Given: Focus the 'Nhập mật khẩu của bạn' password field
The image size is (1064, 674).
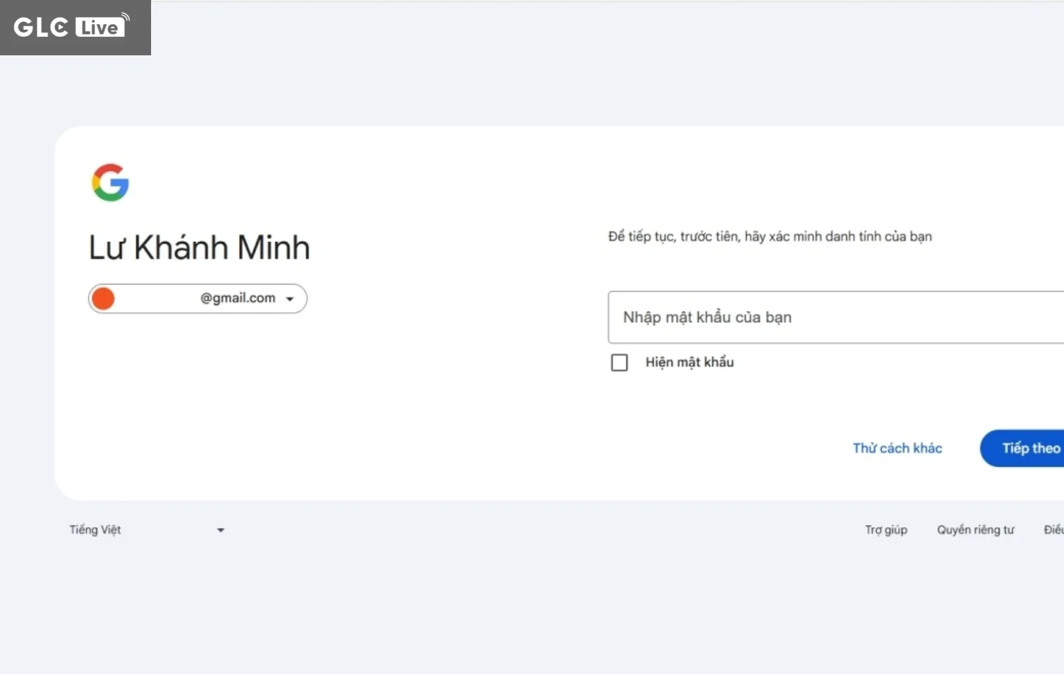Looking at the screenshot, I should click(x=836, y=317).
